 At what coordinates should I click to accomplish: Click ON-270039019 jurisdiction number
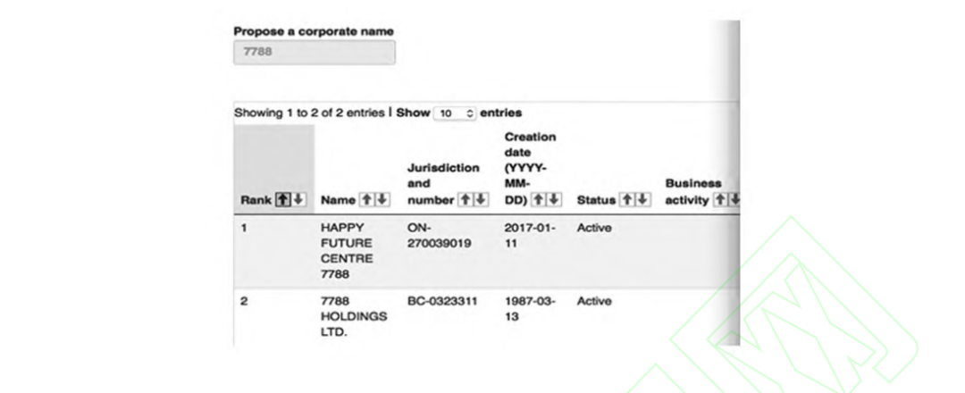[440, 236]
